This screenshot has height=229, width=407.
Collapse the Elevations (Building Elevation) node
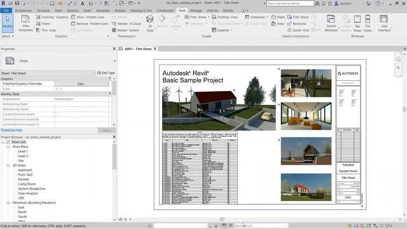pos(8,202)
